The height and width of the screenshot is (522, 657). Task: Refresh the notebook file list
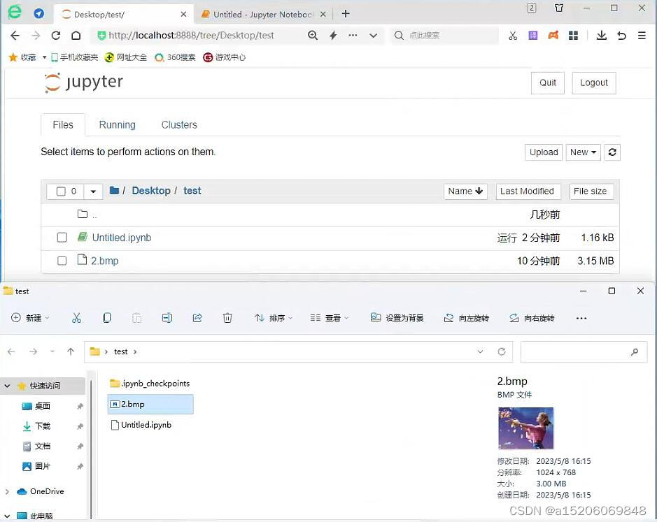(x=612, y=152)
